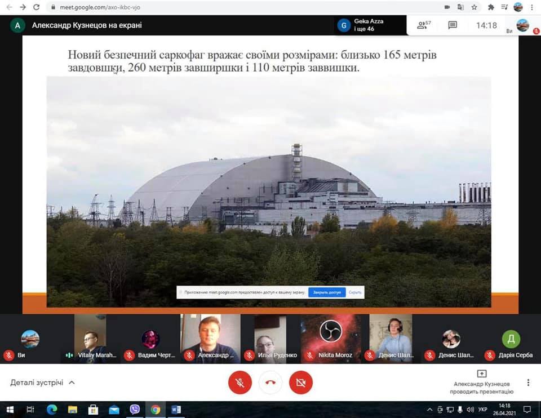Toggle the camera on/off button

pyautogui.click(x=300, y=383)
